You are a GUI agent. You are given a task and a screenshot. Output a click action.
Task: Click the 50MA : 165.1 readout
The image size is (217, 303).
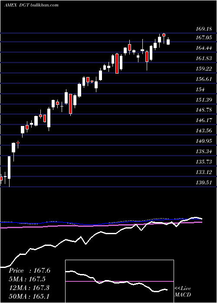point(29,297)
